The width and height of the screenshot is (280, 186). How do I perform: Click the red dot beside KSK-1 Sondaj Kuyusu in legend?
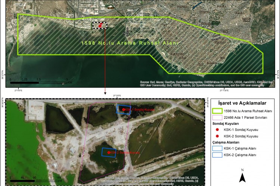pyautogui.click(x=217, y=130)
